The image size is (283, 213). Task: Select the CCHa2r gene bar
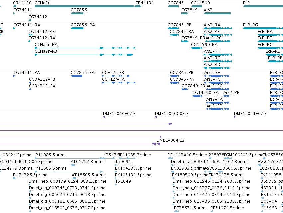click(85, 6)
